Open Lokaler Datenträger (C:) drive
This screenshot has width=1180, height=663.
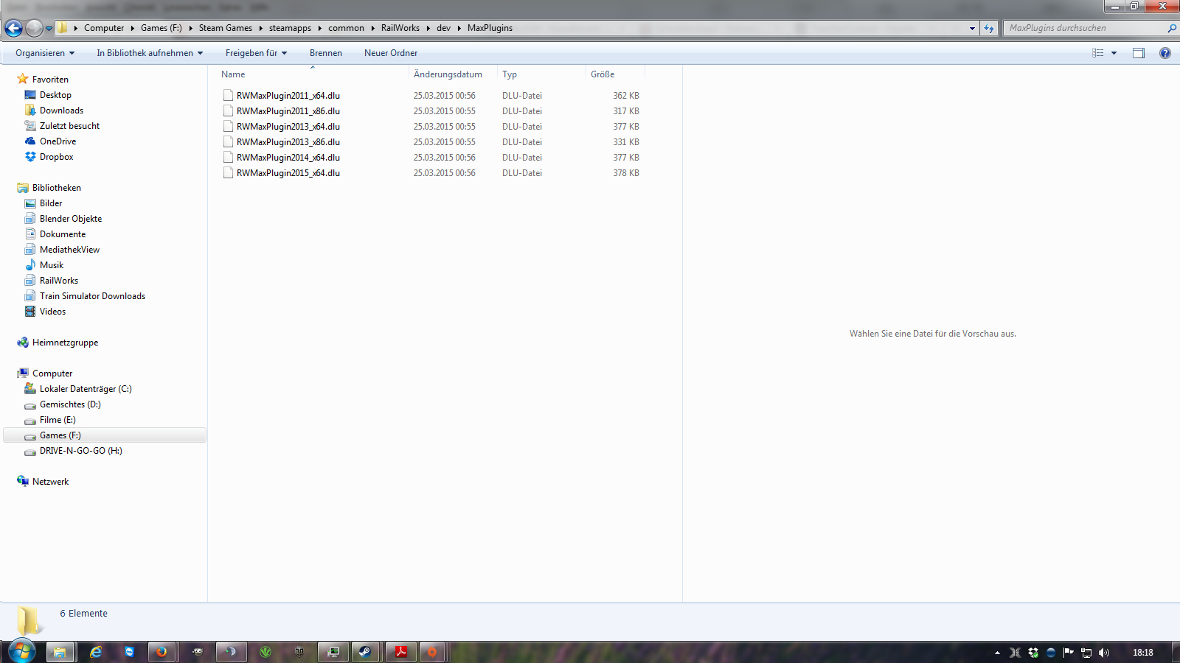86,389
